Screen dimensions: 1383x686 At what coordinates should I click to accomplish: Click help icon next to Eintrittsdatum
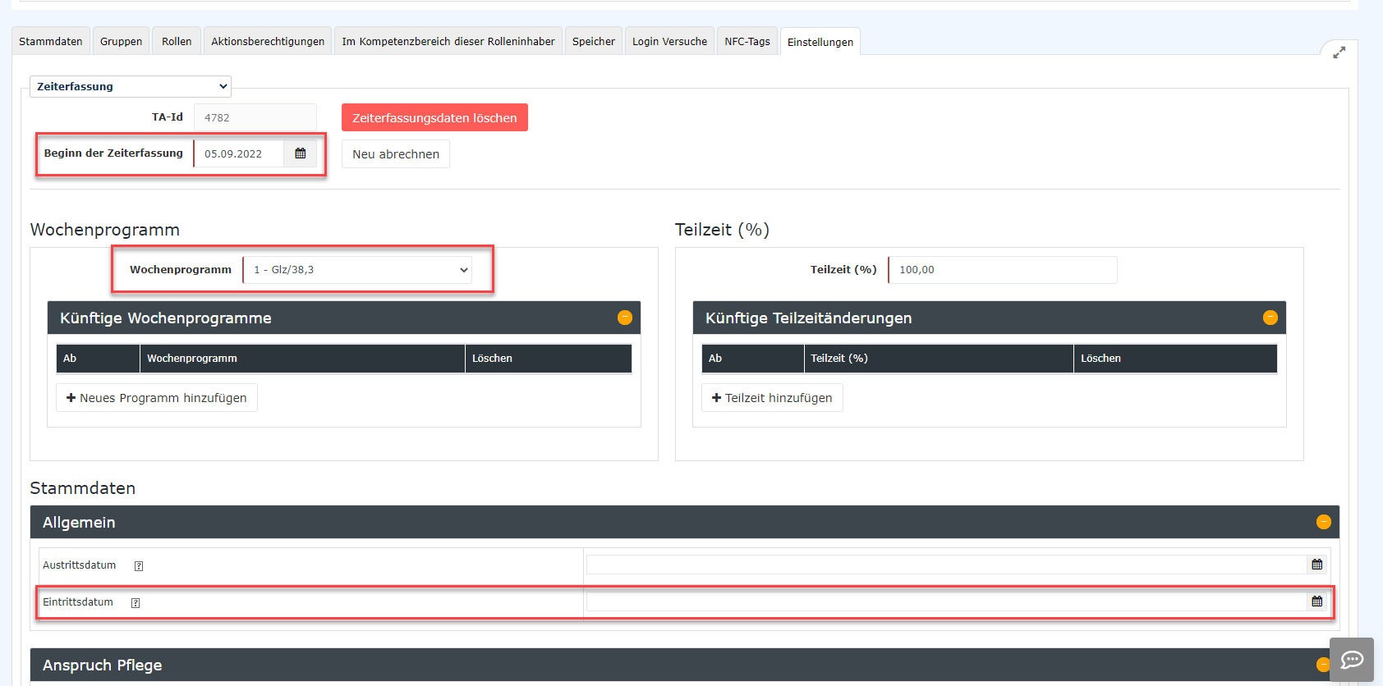(136, 603)
